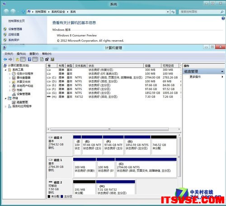The width and height of the screenshot is (226, 206).
Task: Click the last toolbar icon for disk settings
Action: click(x=52, y=60)
